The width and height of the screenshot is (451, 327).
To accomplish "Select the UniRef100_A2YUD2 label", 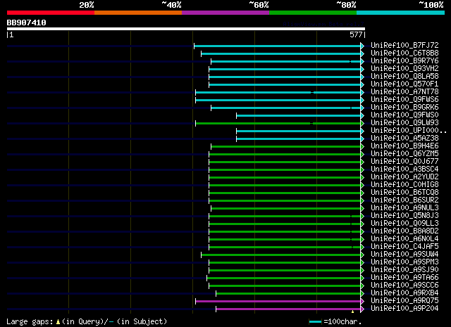I will (x=404, y=177).
